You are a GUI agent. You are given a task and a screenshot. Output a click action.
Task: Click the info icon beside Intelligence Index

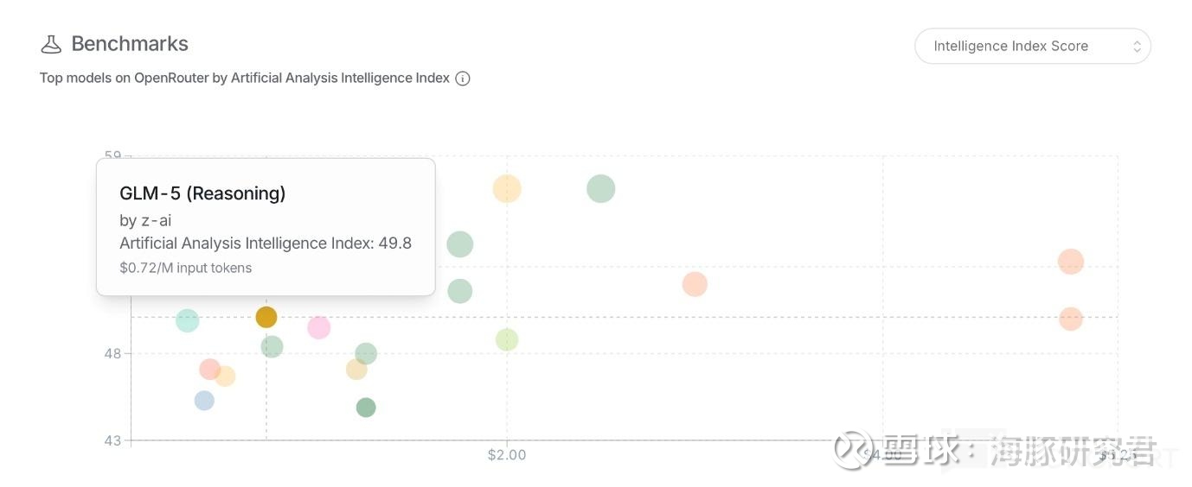463,79
